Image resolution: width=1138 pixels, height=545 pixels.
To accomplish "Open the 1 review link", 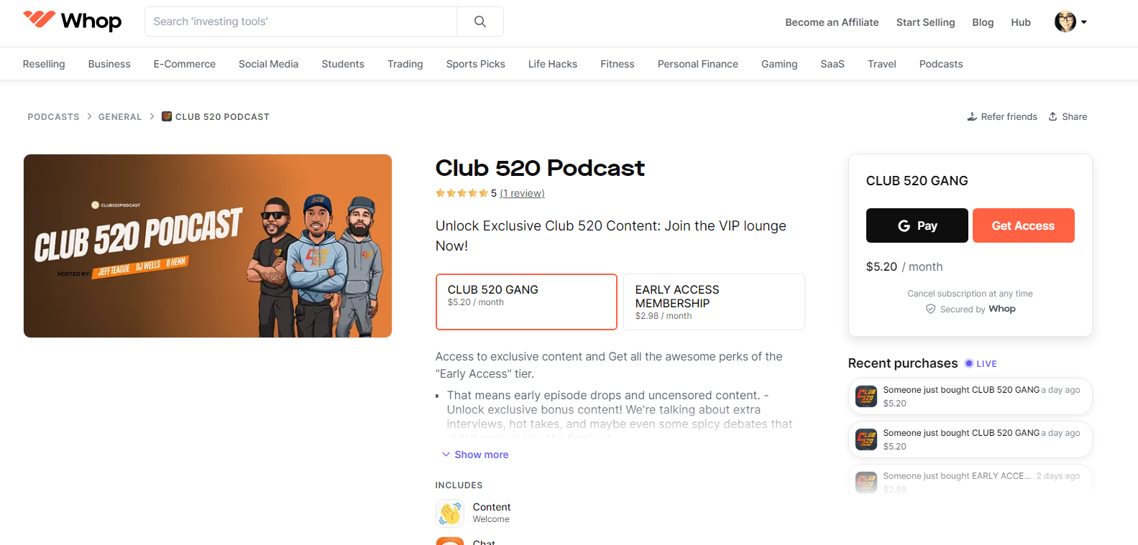I will 522,193.
